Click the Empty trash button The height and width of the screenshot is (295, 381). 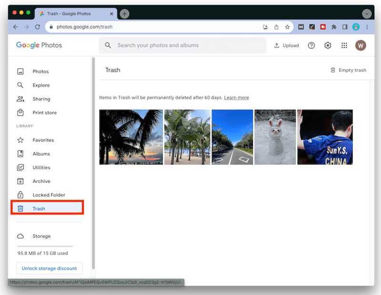(x=348, y=70)
